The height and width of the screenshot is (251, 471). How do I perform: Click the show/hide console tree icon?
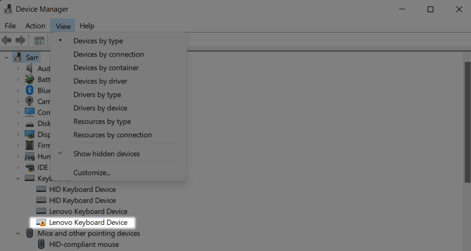click(x=39, y=41)
